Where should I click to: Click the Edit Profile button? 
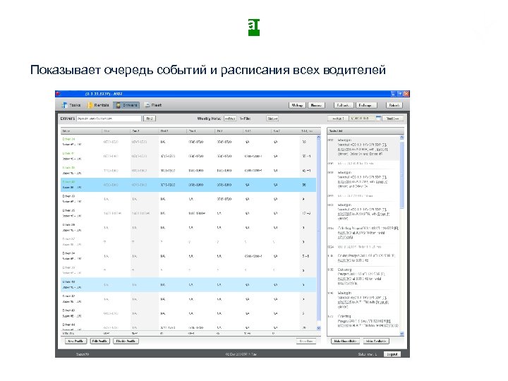[x=99, y=341]
